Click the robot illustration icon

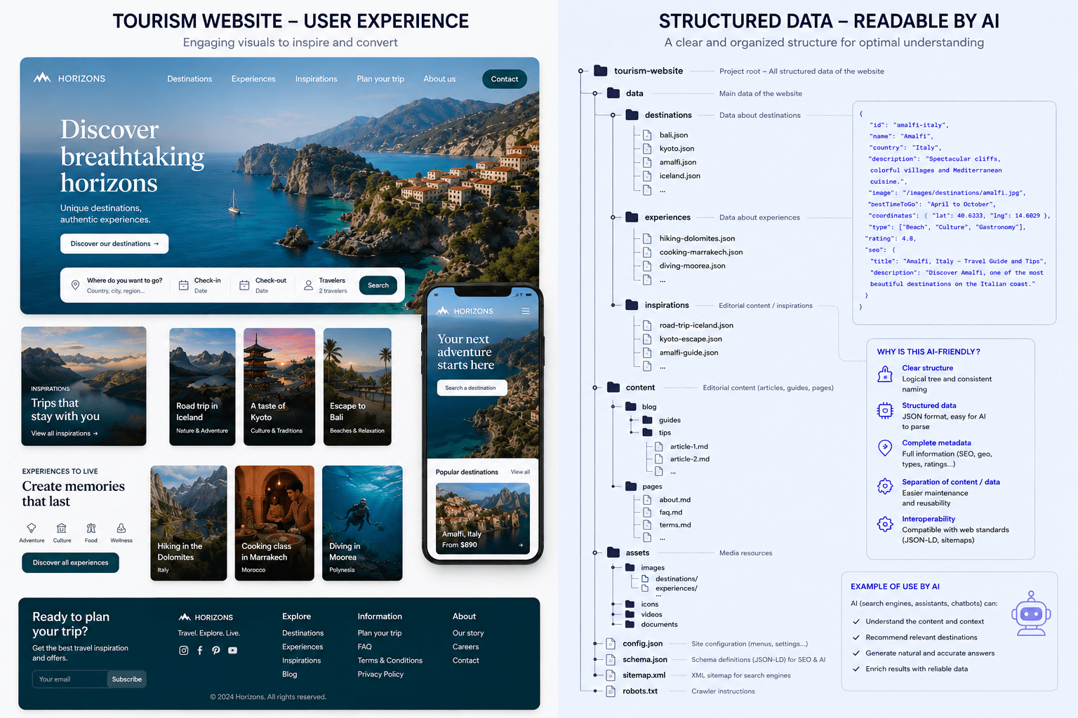(1031, 614)
